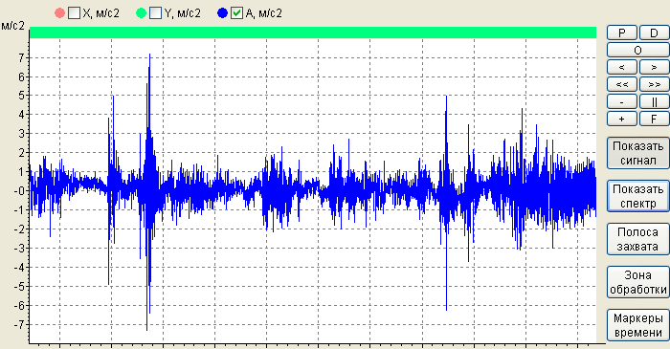This screenshot has width=670, height=349.
Task: Step right with the > button
Action: tap(654, 67)
